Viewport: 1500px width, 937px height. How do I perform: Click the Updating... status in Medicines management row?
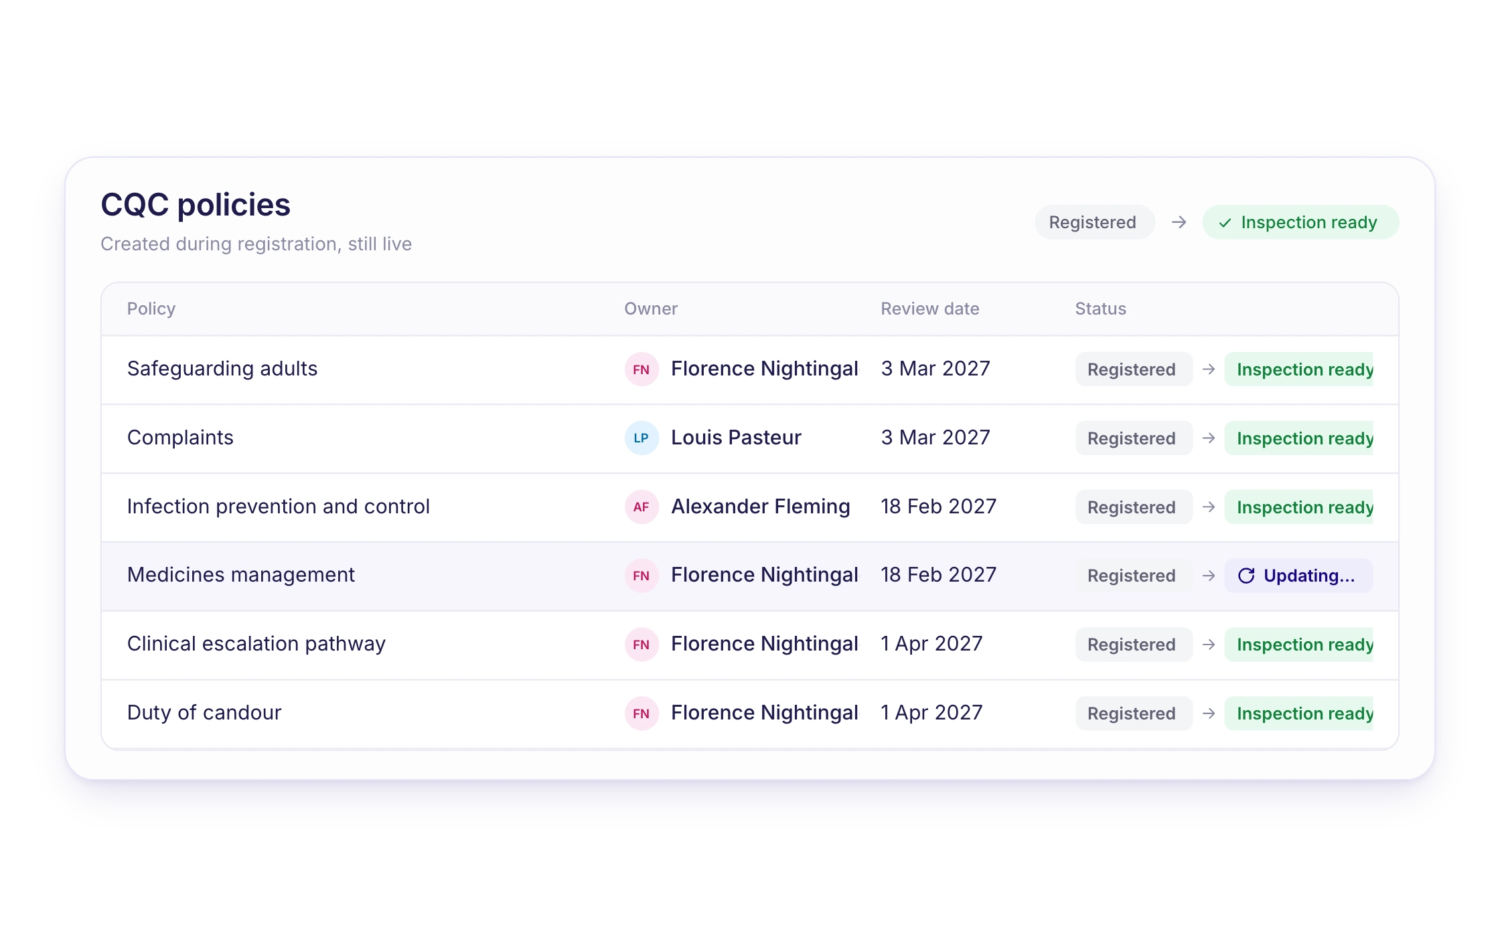[1298, 576]
